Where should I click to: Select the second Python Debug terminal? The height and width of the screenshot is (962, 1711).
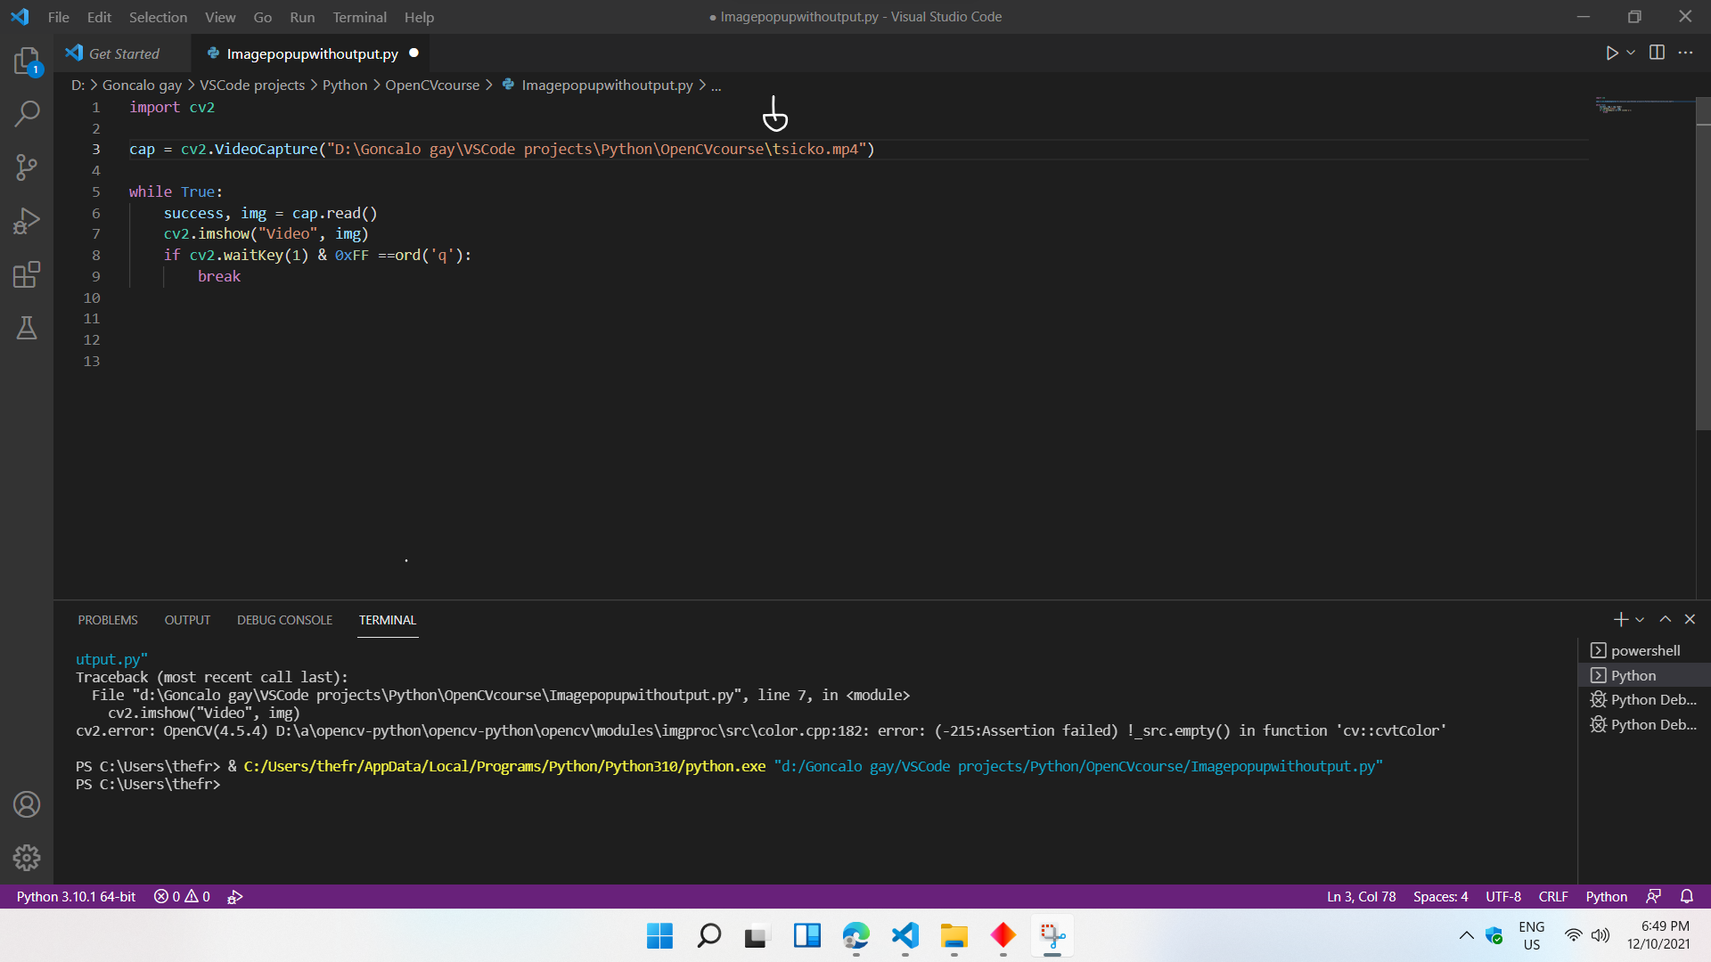click(1644, 724)
